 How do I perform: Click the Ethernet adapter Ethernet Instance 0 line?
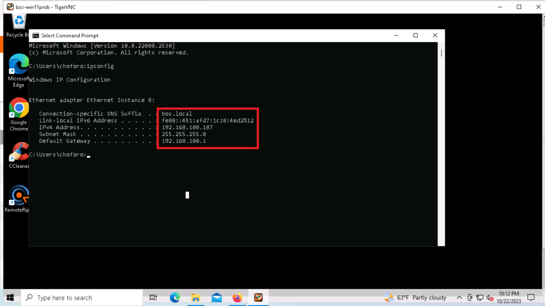(92, 100)
